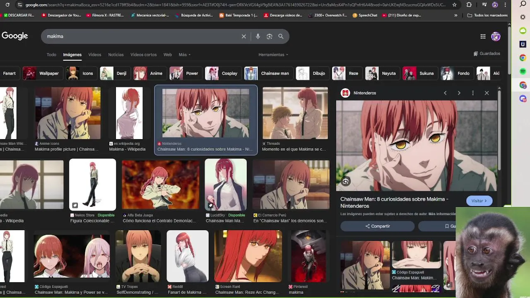Open the Noticias tab
Viewport: 530px width, 298px height.
tap(116, 55)
